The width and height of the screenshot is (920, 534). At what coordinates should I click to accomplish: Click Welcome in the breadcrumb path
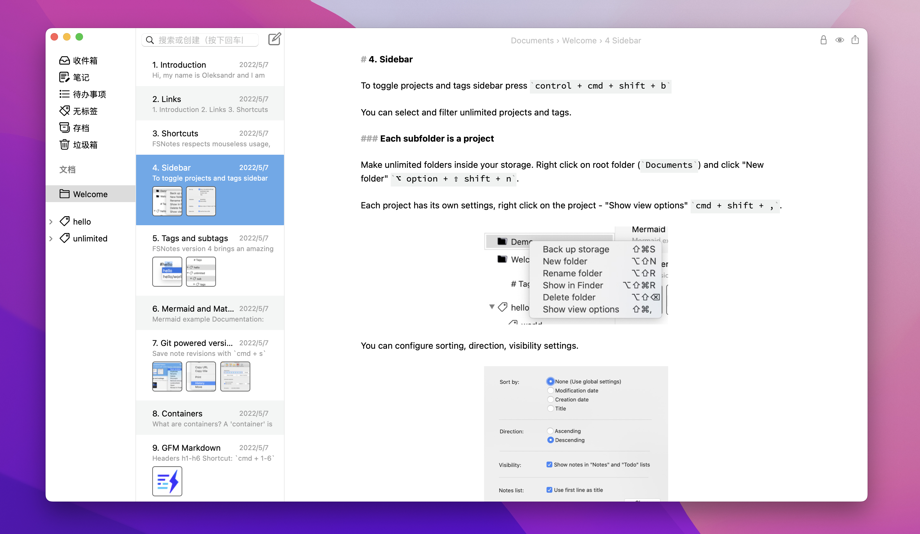(579, 41)
